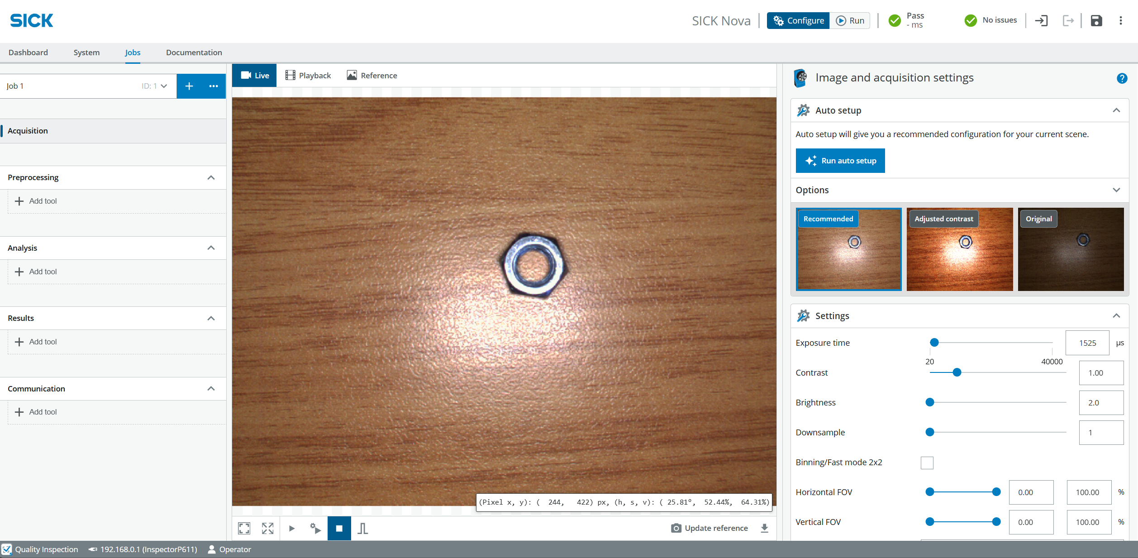Image resolution: width=1138 pixels, height=558 pixels.
Task: Enable Binning/Fast mode 2x2
Action: 927,463
